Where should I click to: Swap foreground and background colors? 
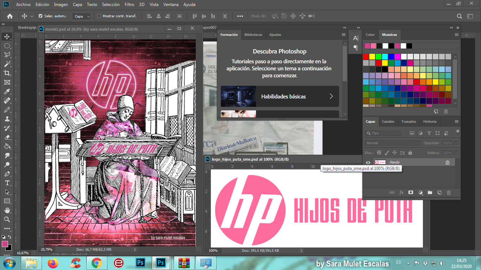point(10,237)
